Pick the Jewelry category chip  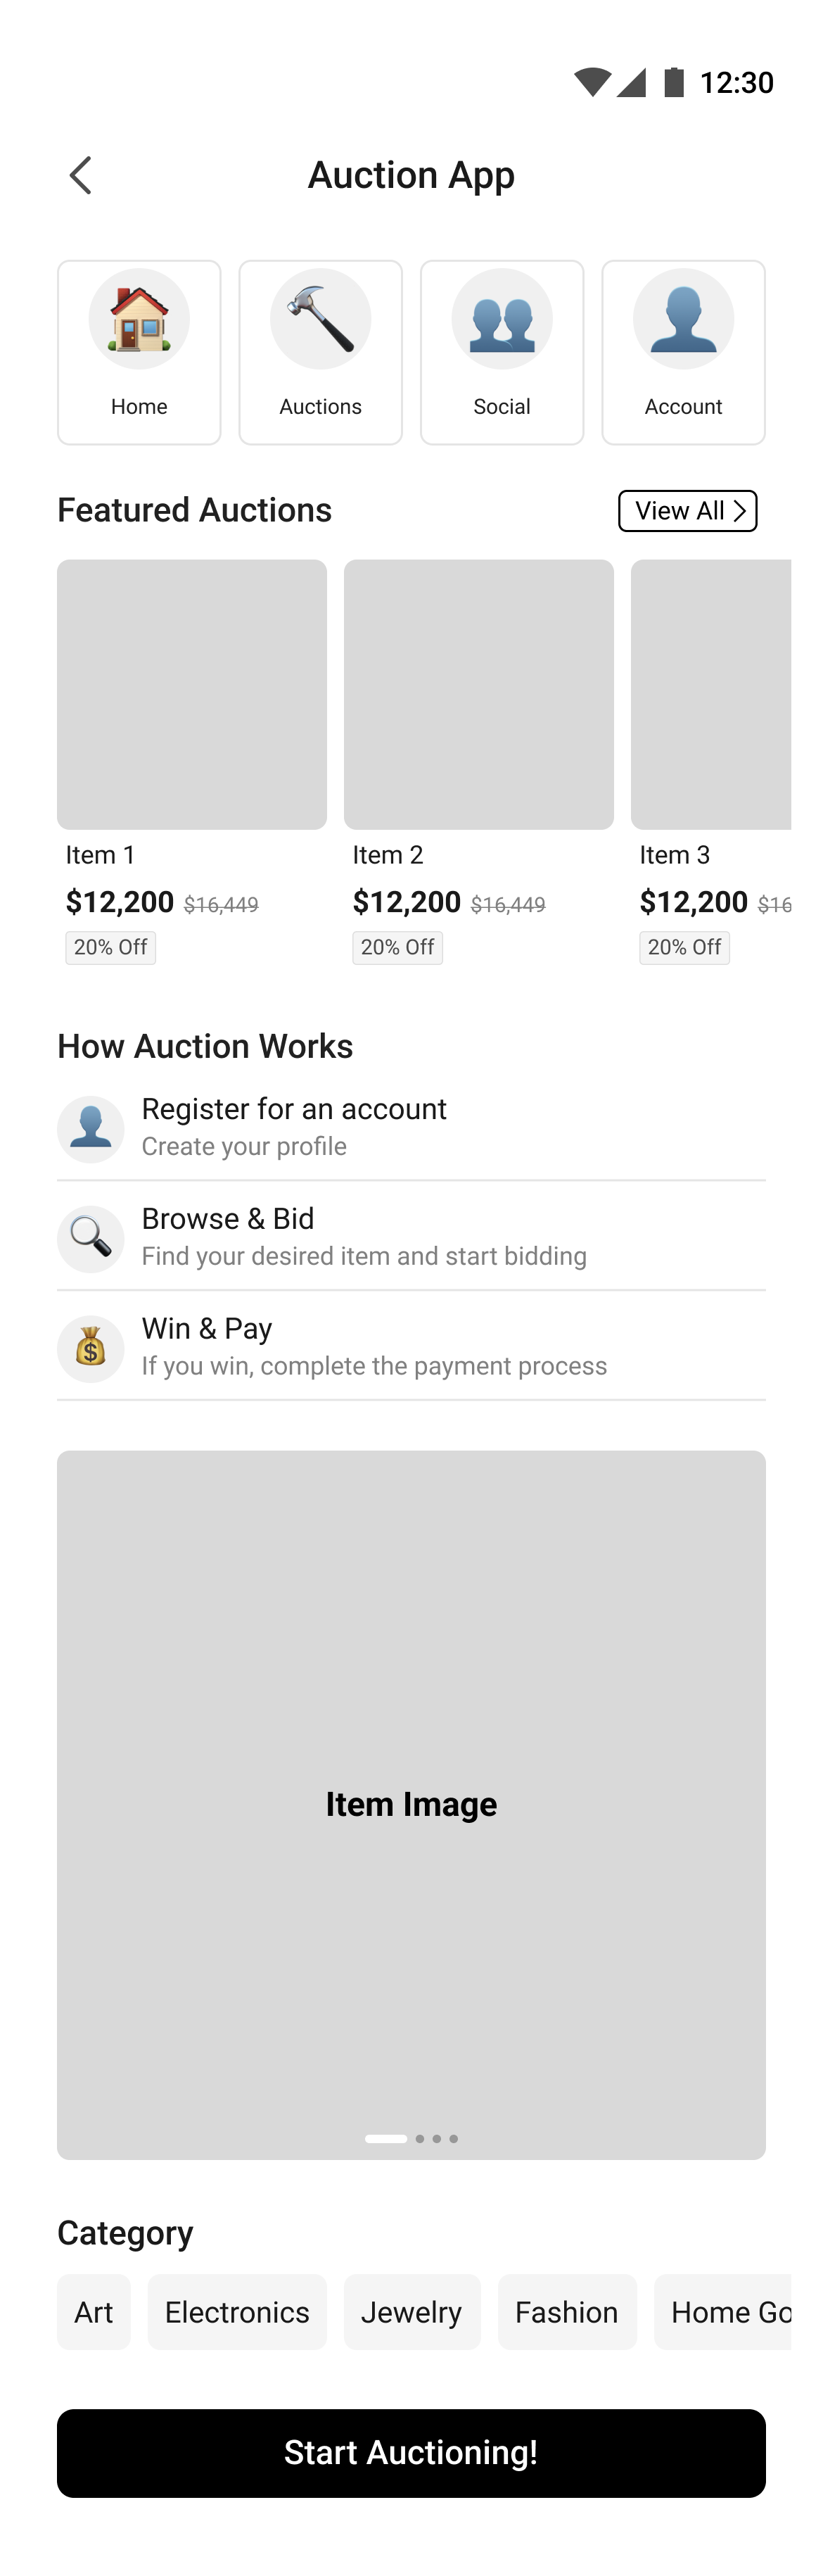(x=412, y=2312)
